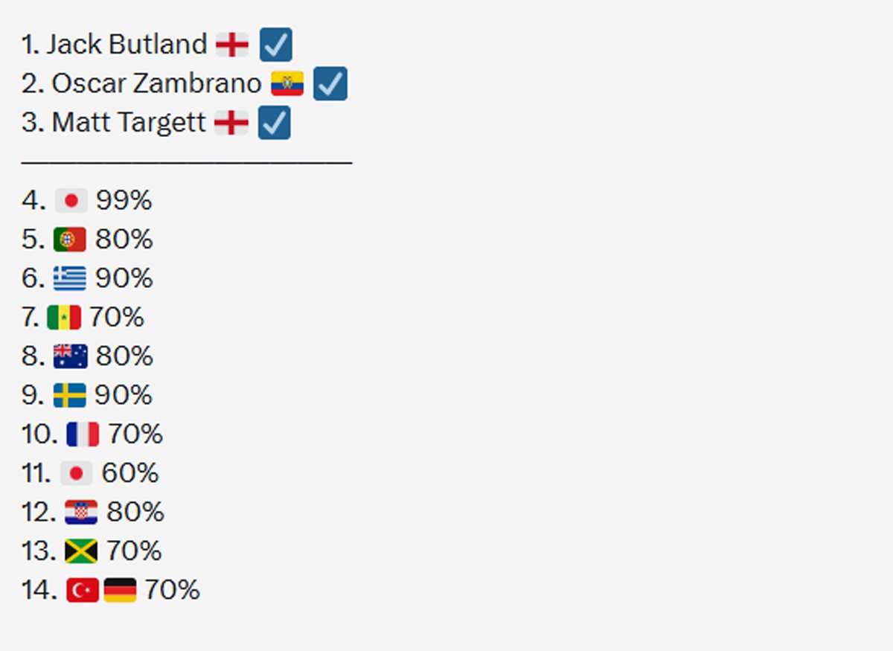893x651 pixels.
Task: Click the England flag next to Matt Targett
Action: (231, 122)
